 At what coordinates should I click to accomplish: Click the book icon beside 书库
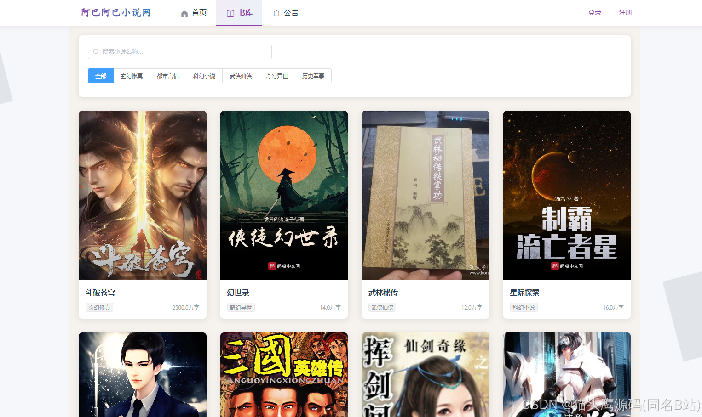[x=230, y=13]
